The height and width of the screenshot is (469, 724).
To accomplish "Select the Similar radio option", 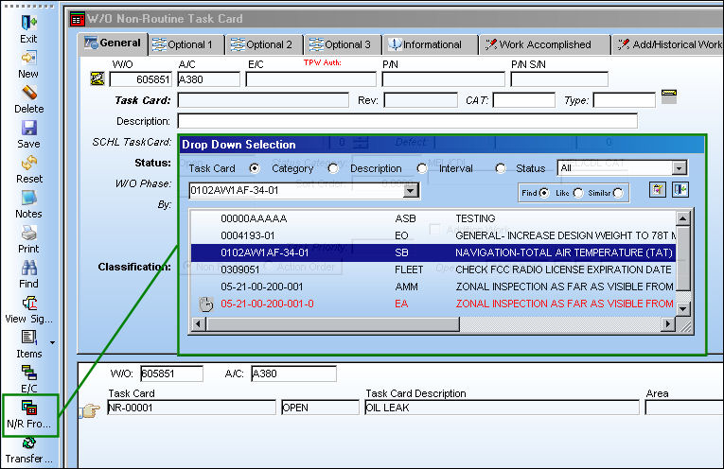I will click(618, 193).
